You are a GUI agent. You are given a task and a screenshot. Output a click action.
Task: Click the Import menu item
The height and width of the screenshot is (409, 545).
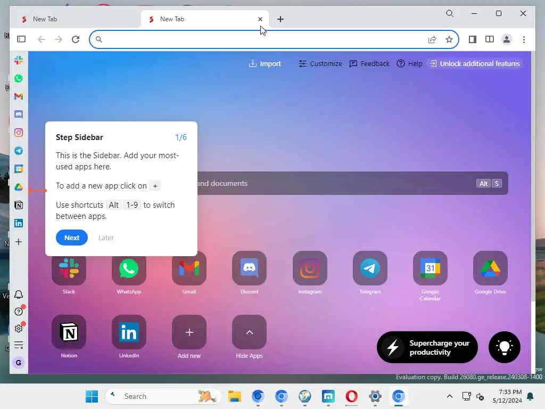pyautogui.click(x=265, y=64)
